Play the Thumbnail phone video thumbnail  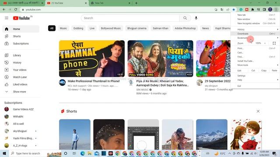pyautogui.click(x=92, y=58)
